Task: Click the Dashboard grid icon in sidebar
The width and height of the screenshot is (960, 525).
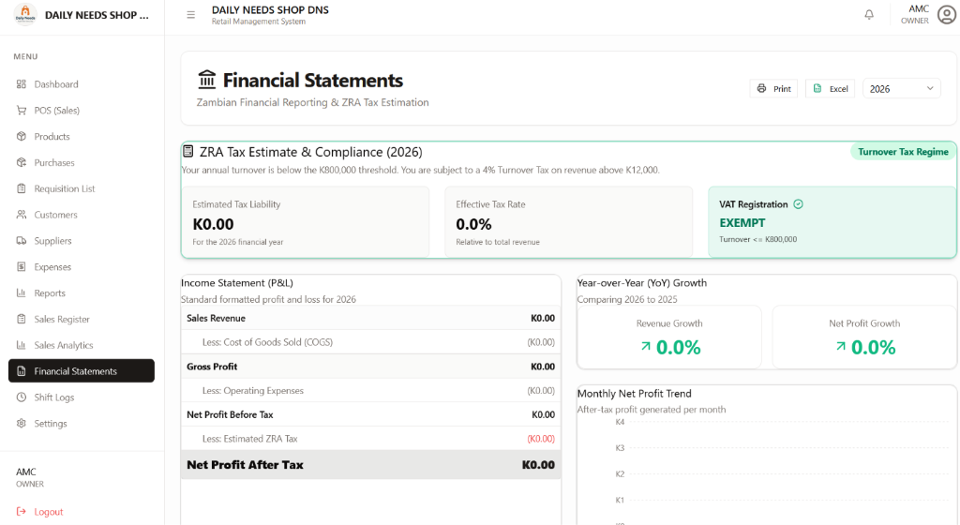Action: click(22, 83)
